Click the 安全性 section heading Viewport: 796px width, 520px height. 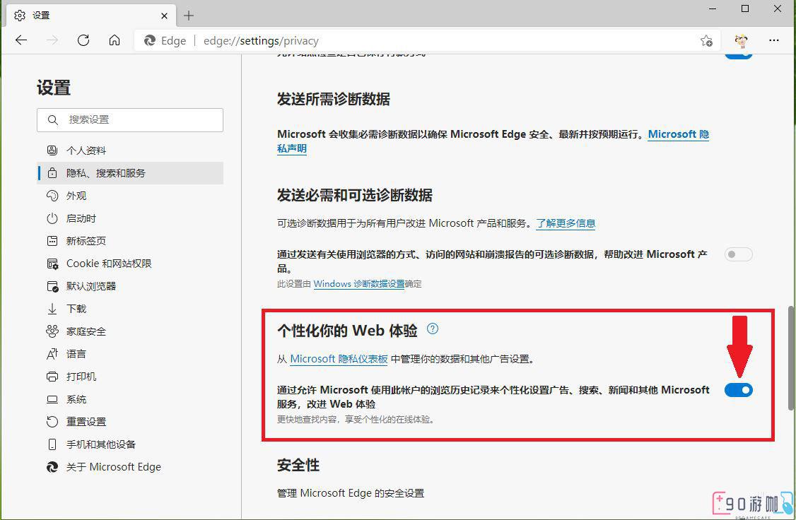pos(298,465)
